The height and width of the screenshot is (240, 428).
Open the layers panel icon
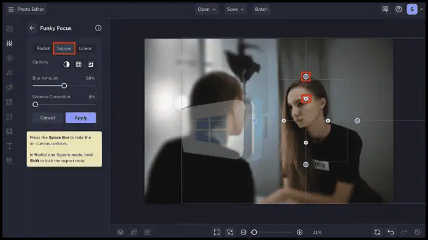(x=120, y=232)
